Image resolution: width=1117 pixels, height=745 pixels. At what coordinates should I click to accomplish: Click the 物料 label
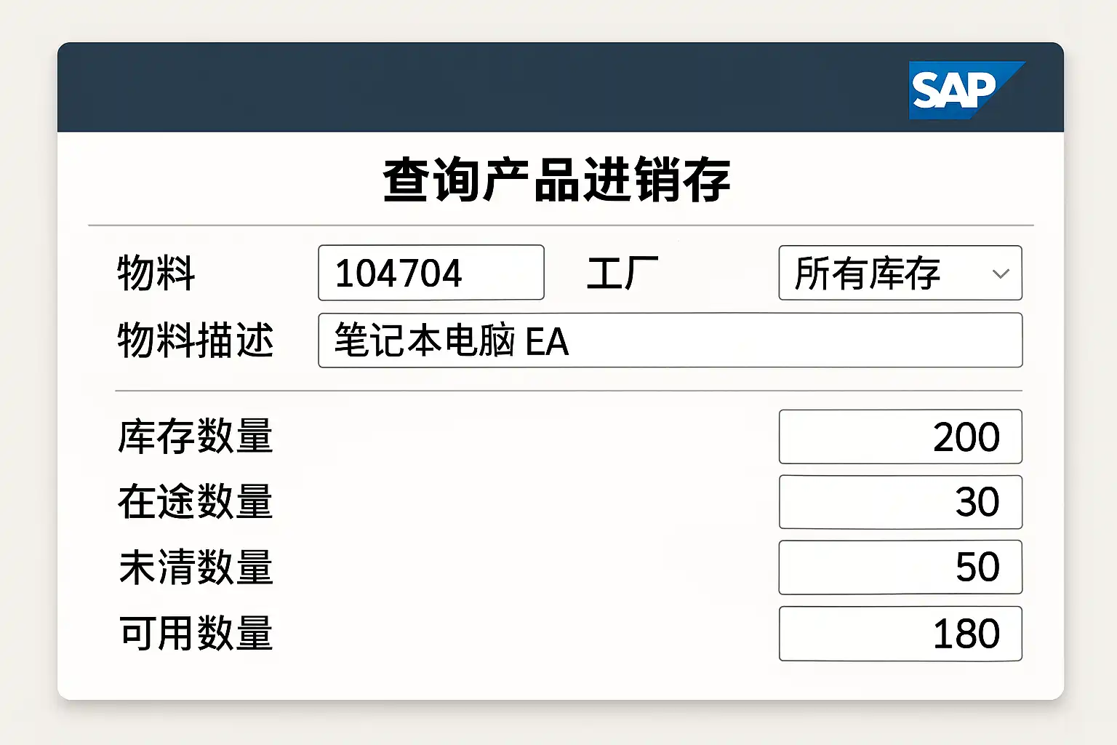click(x=156, y=274)
